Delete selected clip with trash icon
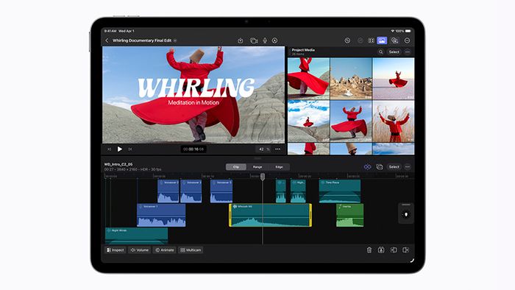515x290 pixels. click(x=369, y=250)
